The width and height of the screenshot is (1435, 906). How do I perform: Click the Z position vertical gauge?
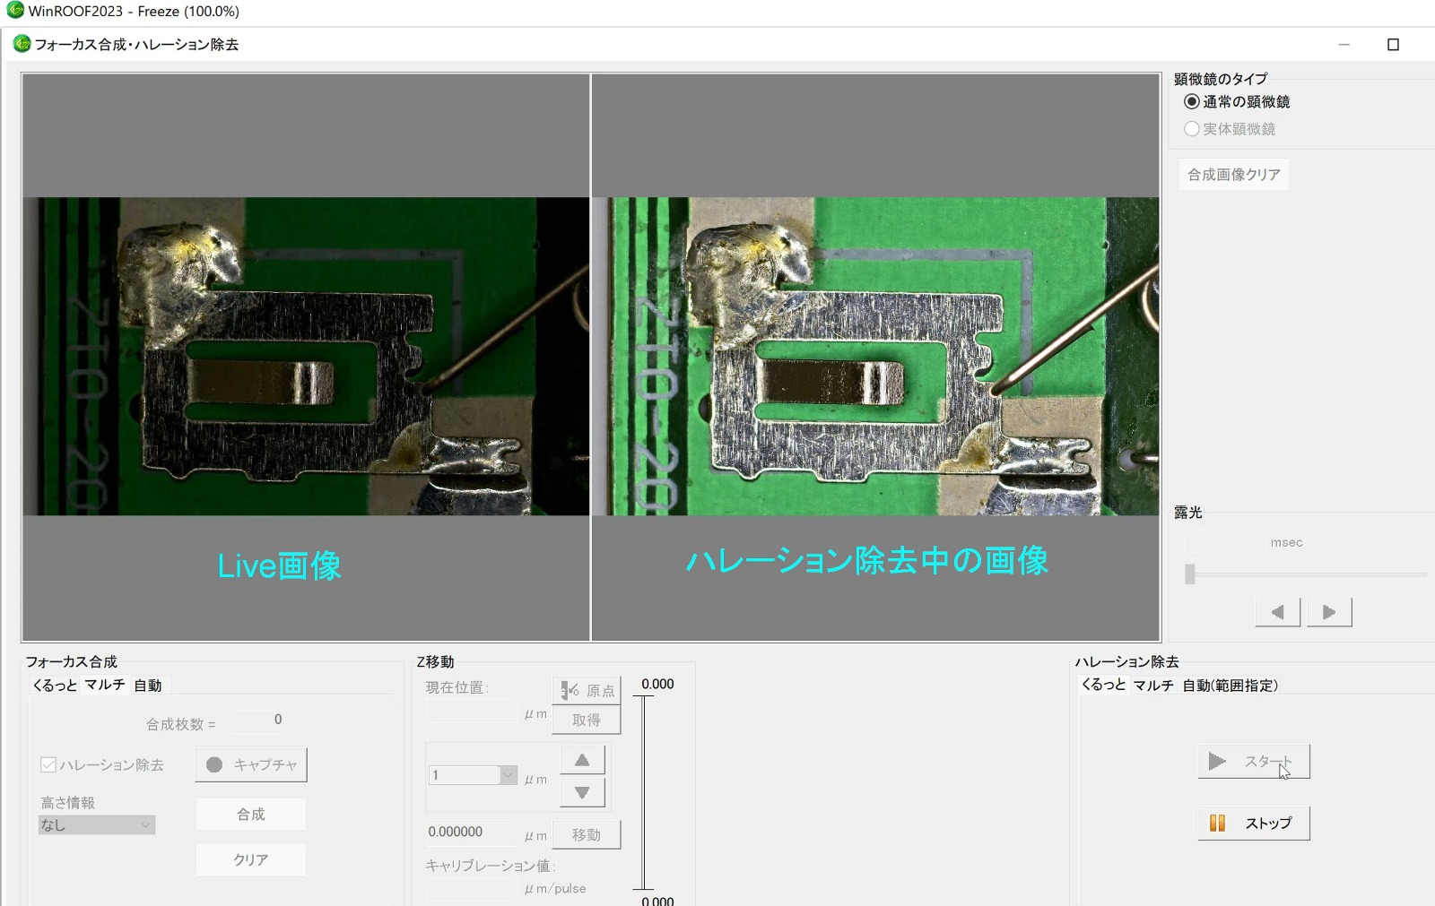[644, 792]
